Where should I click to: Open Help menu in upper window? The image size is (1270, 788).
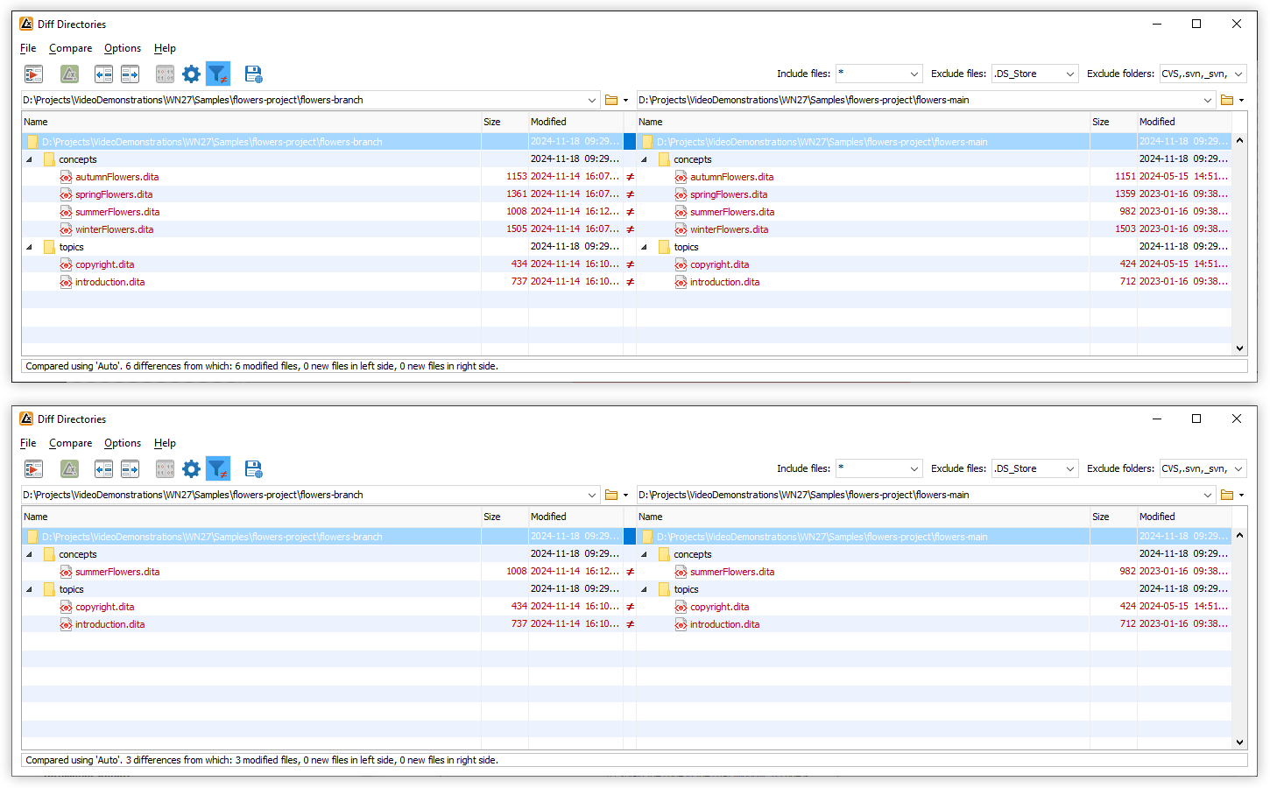pyautogui.click(x=165, y=48)
